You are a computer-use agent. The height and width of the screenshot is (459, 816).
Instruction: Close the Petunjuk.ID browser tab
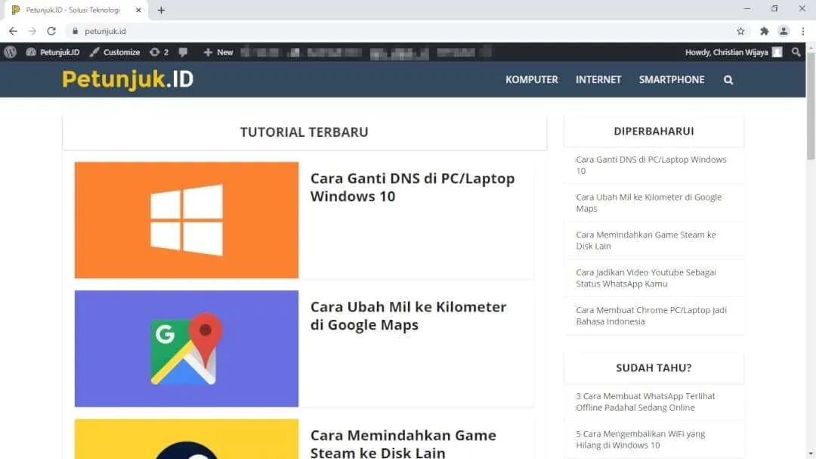tap(138, 10)
